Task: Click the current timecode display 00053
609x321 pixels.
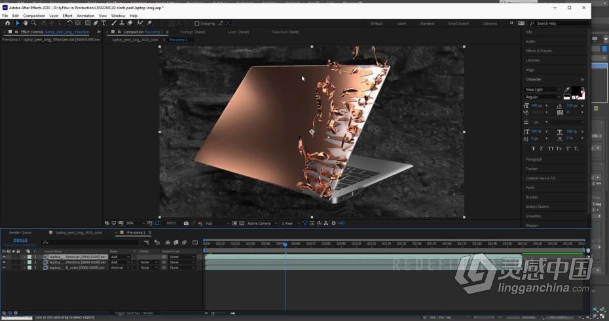Action: (20, 241)
